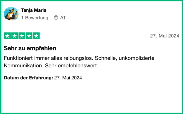The image size is (183, 114).
Task: Click the review date 27. Mai 2024 at right
Action: pyautogui.click(x=164, y=36)
